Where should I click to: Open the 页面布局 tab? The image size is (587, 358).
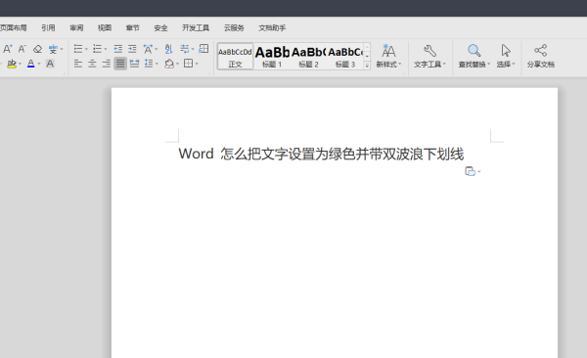[x=14, y=27]
